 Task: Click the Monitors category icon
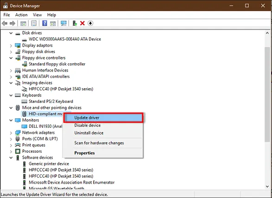(x=18, y=120)
